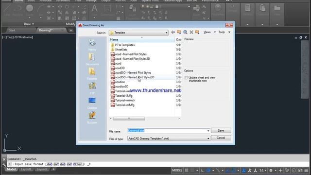Toggle auto-add annotation scales icon
The height and width of the screenshot is (175, 311).
pyautogui.click(x=250, y=170)
